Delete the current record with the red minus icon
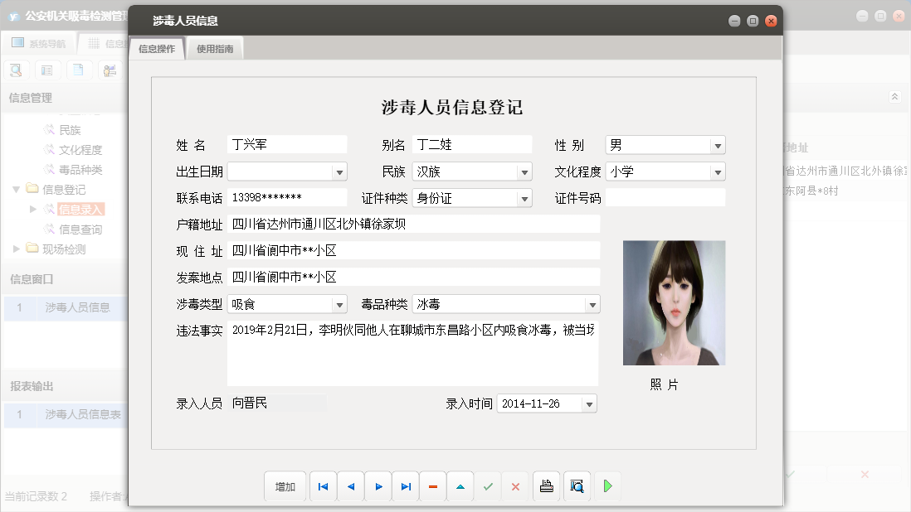The height and width of the screenshot is (512, 911). (x=432, y=486)
